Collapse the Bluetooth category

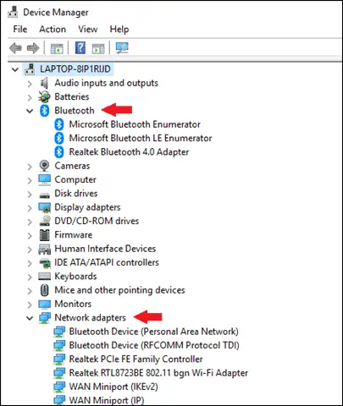pyautogui.click(x=30, y=111)
